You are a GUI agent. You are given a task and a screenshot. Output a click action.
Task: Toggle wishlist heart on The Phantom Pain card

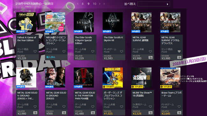tap(93, 107)
